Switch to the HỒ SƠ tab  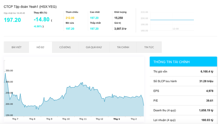(41, 47)
